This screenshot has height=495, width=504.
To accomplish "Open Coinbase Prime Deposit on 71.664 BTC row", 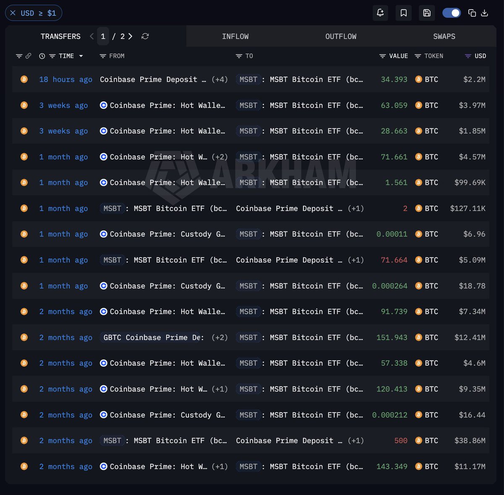I will click(289, 260).
